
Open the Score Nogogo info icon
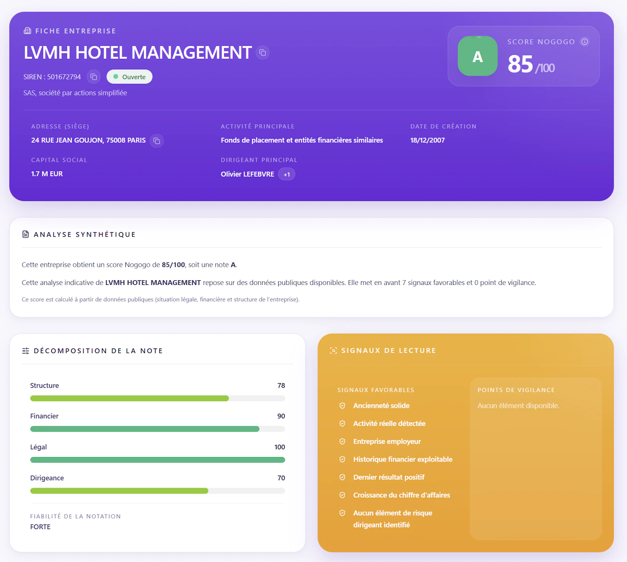point(585,42)
